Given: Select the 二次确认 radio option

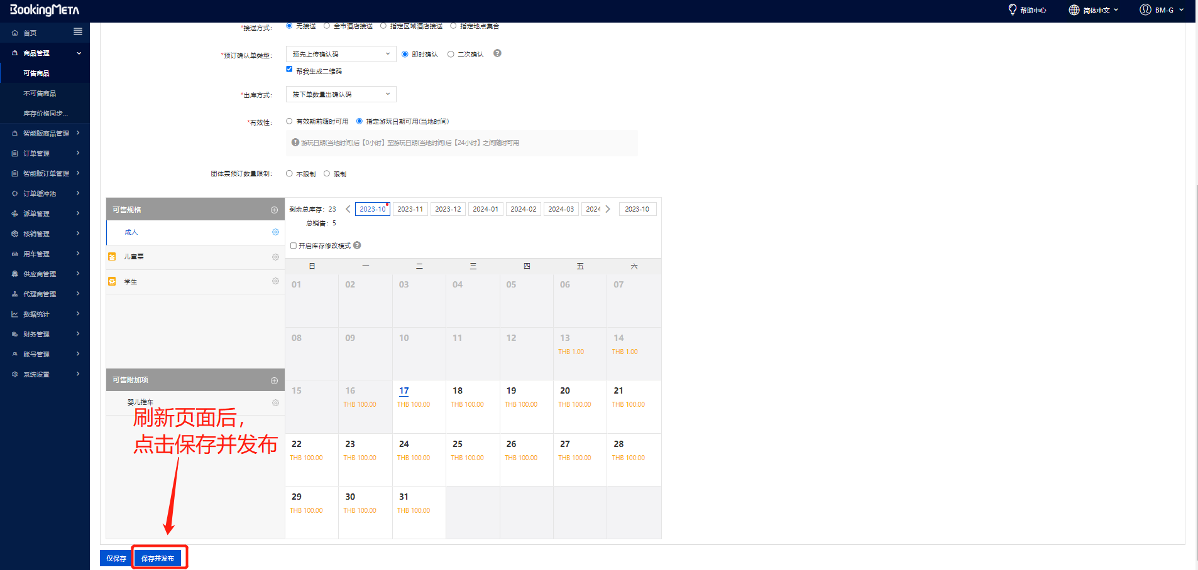Looking at the screenshot, I should click(451, 54).
